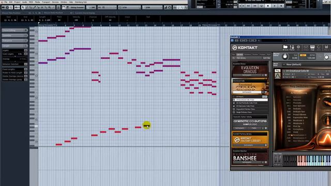Screen dimensions: 331x186
Task: Move the Kontakt pitch wheel
Action: 276,160
